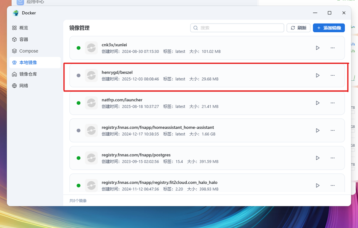Screen dimensions: 358x228
Task: Click the homeassistant_home-assistant disc image icon
Action: tap(91, 130)
